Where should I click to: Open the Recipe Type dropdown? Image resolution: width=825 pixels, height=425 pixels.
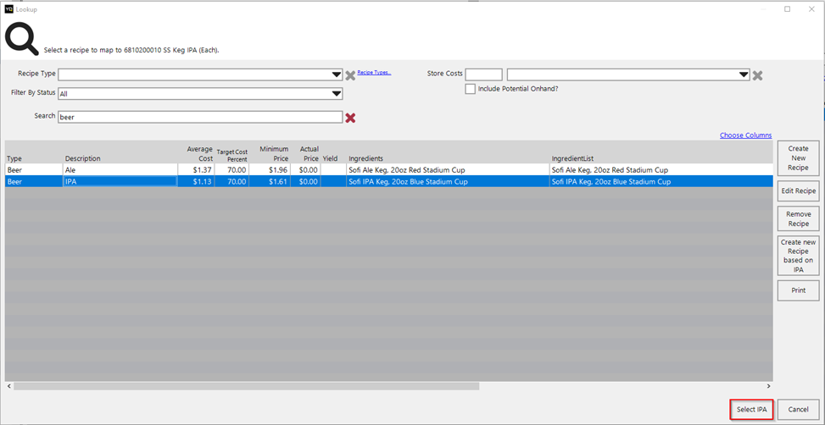pos(337,75)
